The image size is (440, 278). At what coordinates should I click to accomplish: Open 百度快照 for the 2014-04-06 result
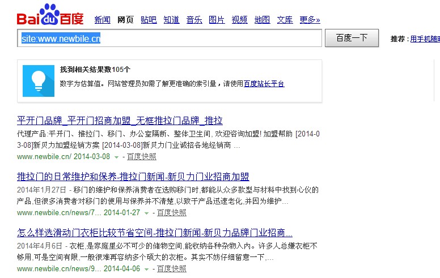pyautogui.click(x=171, y=269)
